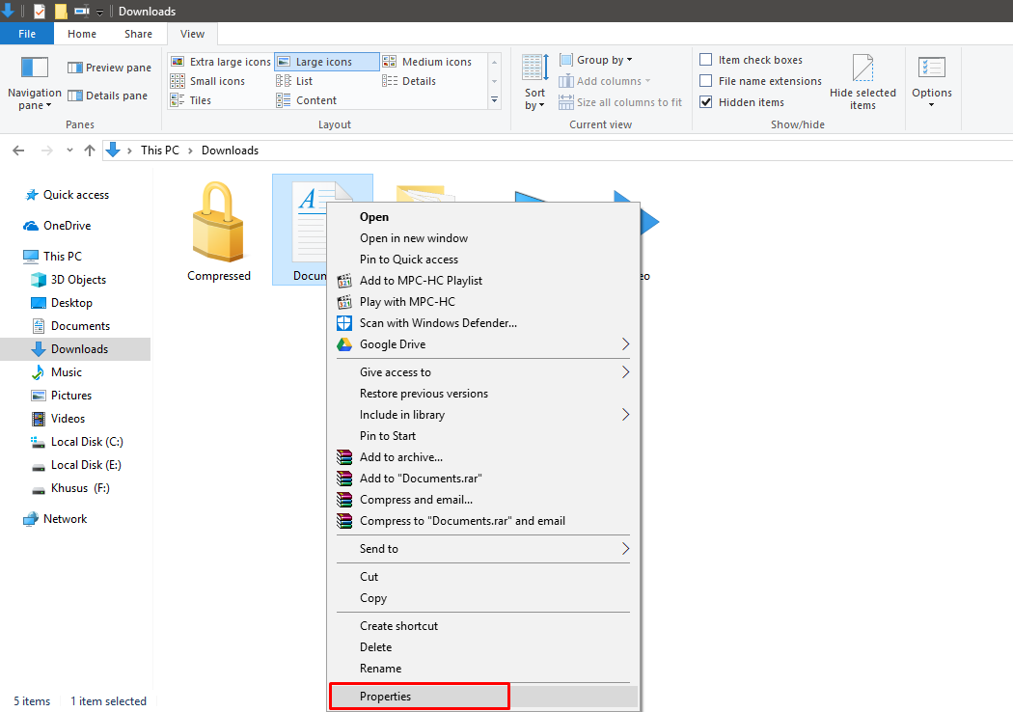
Task: Click Add to MPC-HC Playlist
Action: click(x=483, y=281)
